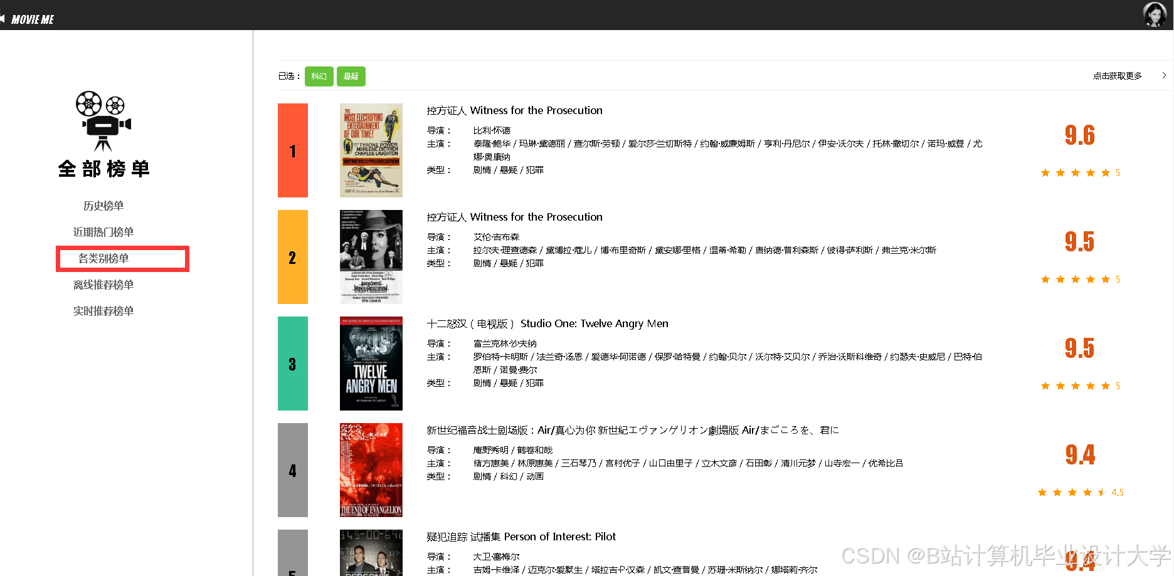Click title 新世纪福音战士剧场版 Air/真心为你

[x=632, y=430]
